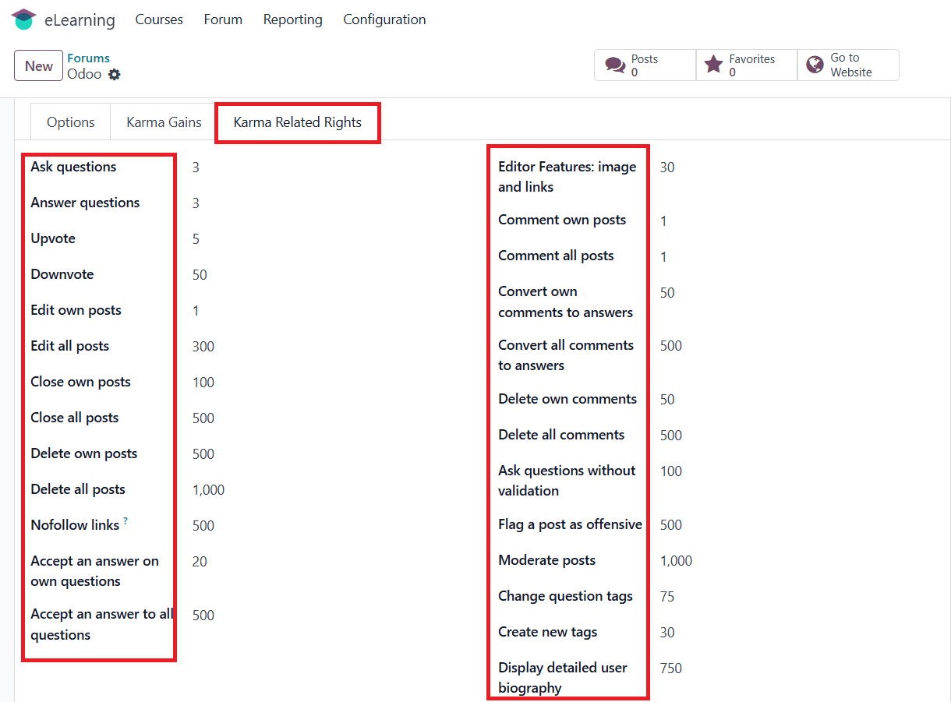Open the Configuration menu
Image resolution: width=951 pixels, height=702 pixels.
pos(384,19)
